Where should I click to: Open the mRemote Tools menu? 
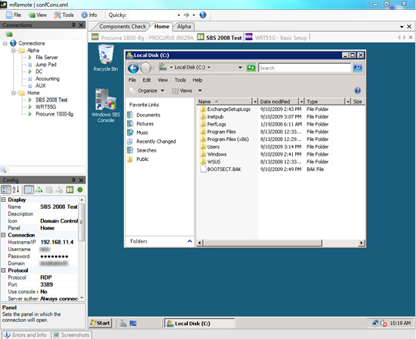pyautogui.click(x=64, y=15)
